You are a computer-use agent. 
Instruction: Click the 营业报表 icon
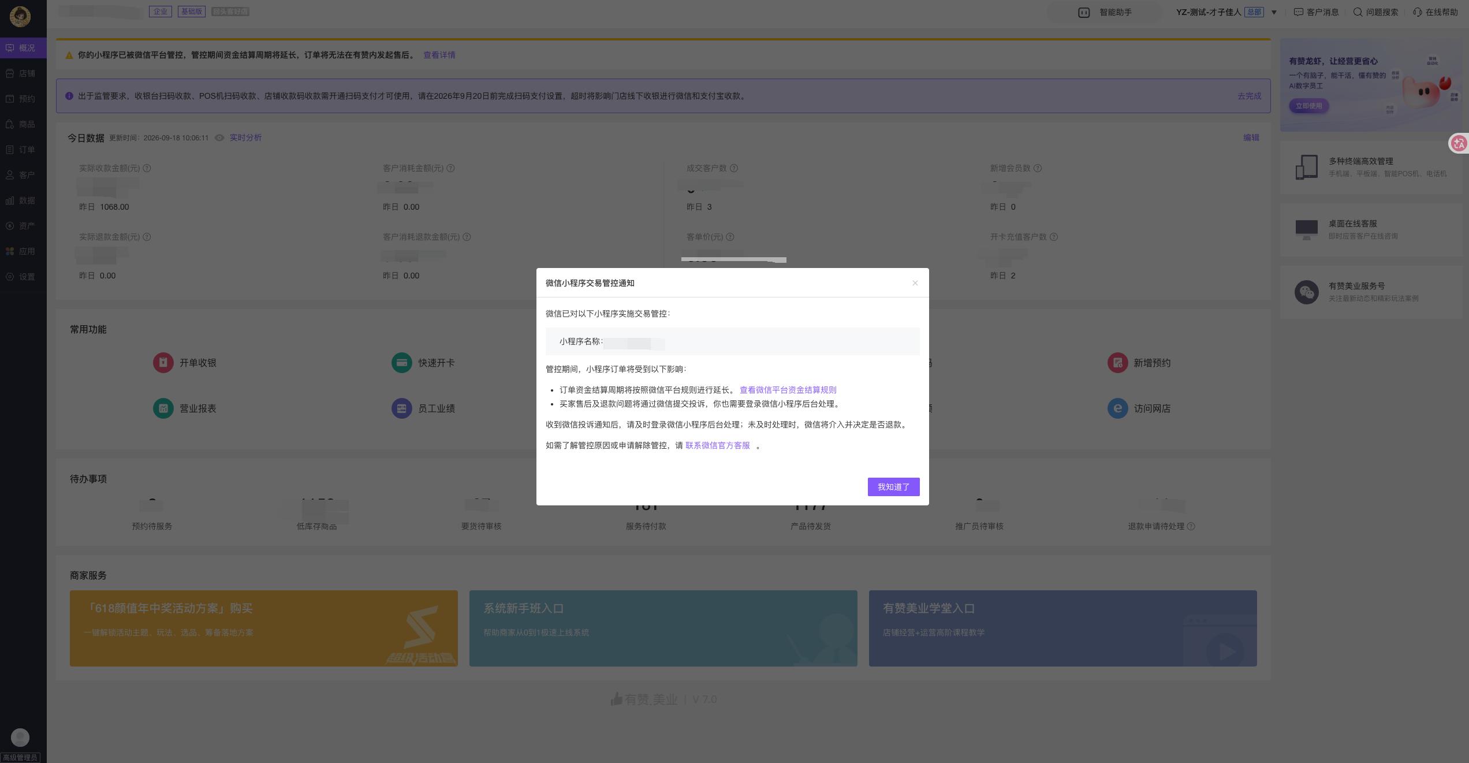163,408
